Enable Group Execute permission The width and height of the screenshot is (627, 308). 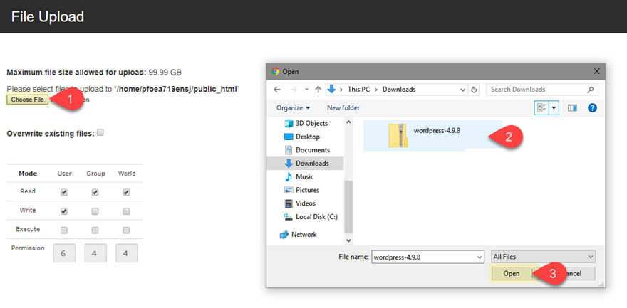coord(95,230)
